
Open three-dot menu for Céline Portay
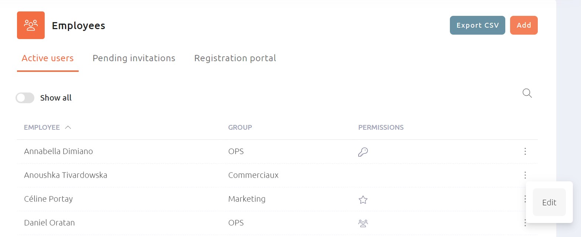click(524, 199)
